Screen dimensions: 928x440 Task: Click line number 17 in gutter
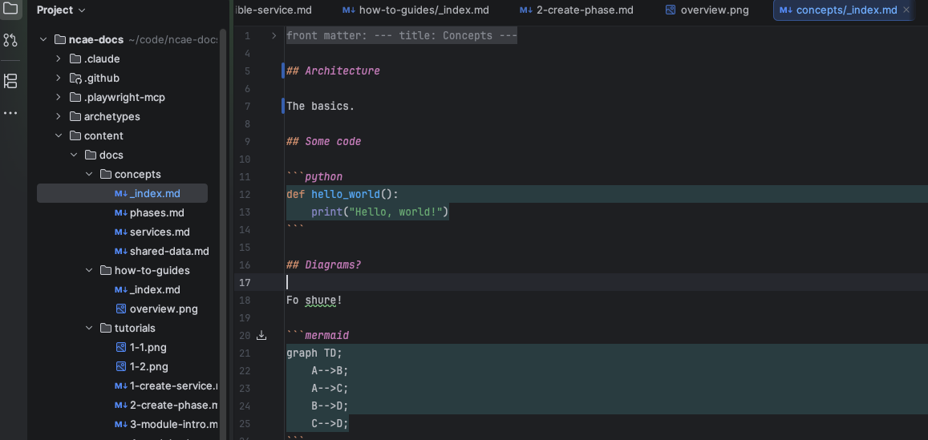point(245,283)
